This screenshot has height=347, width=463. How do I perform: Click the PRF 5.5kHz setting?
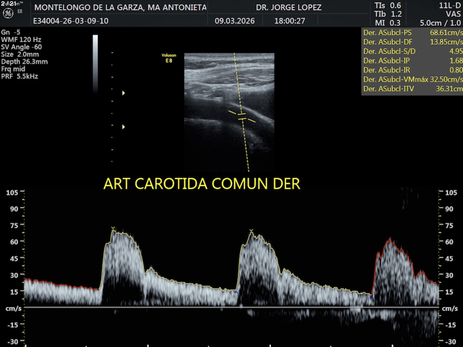click(19, 76)
